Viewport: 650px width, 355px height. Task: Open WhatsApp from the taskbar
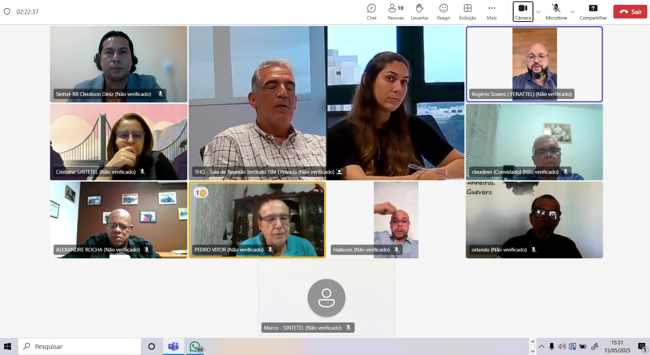click(x=195, y=346)
